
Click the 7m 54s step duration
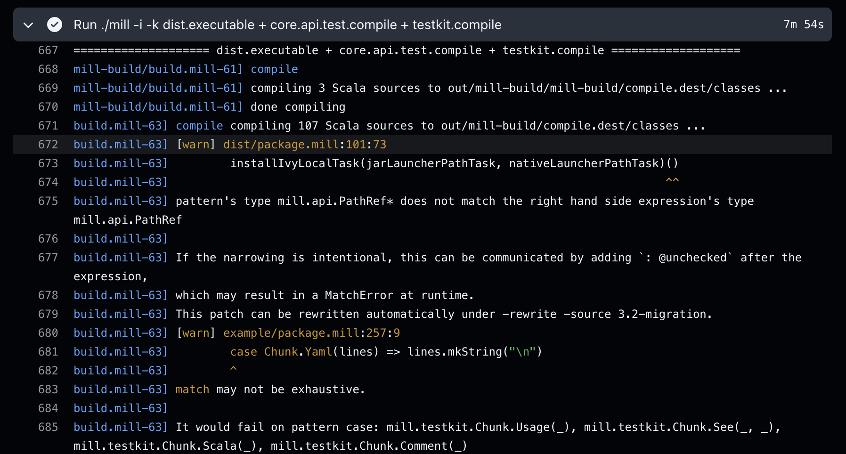pyautogui.click(x=803, y=24)
